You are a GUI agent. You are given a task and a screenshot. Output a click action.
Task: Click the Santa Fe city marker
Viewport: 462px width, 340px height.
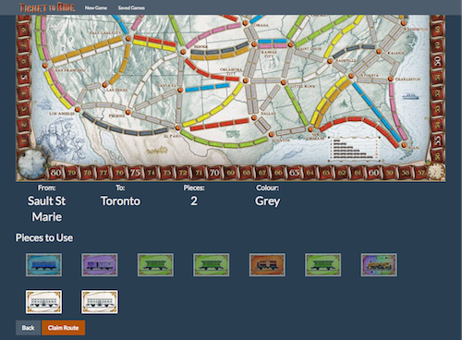click(180, 90)
